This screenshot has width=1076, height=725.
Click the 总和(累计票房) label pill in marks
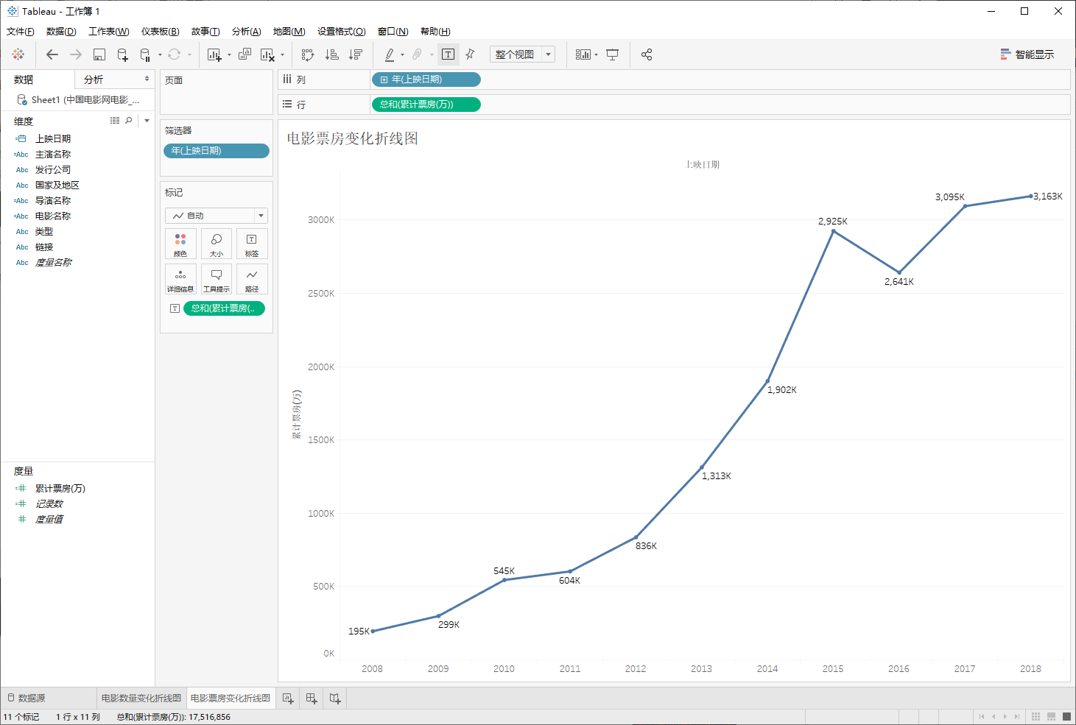point(224,308)
